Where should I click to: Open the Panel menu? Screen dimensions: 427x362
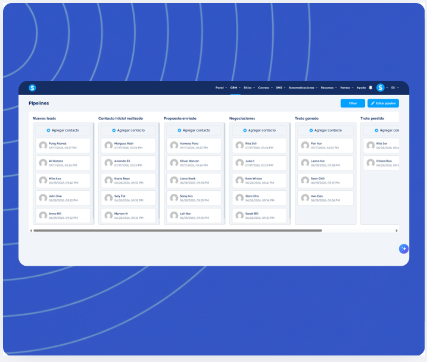pos(221,87)
